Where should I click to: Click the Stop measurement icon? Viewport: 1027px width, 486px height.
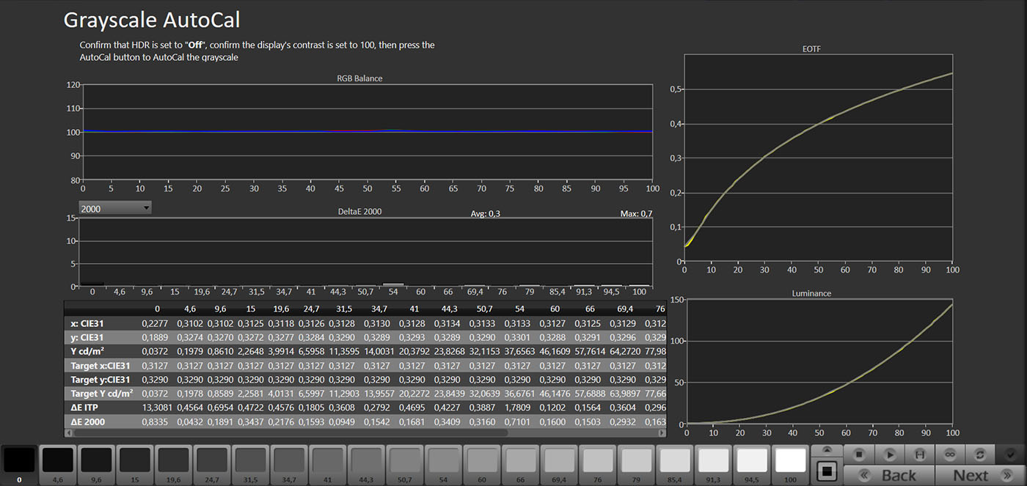coord(859,454)
